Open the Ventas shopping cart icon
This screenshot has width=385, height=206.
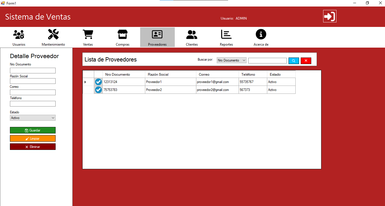pyautogui.click(x=88, y=35)
